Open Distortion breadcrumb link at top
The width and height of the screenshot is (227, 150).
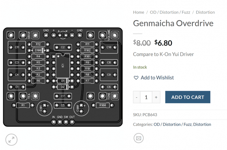[x=205, y=12]
